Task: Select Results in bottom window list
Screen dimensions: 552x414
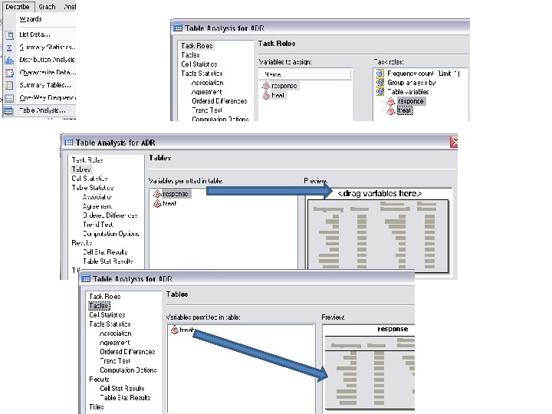Action: (x=99, y=379)
